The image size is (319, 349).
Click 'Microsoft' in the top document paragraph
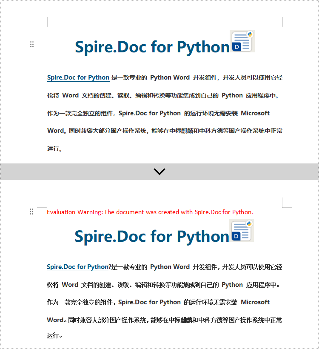coord(255,113)
